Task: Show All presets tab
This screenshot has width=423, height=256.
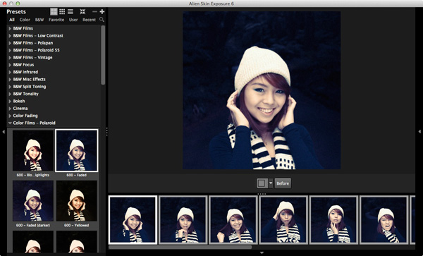Action: tap(12, 20)
